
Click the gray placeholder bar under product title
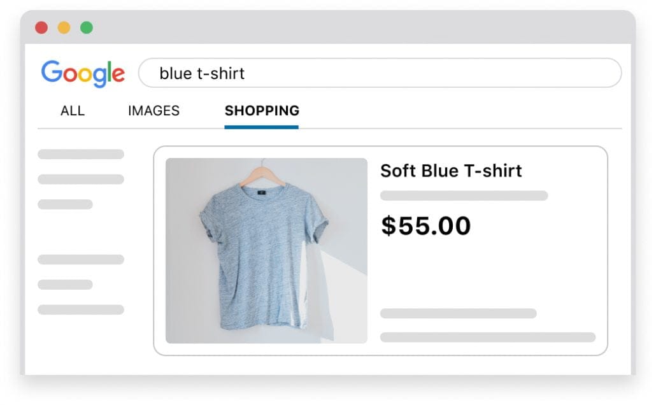464,195
